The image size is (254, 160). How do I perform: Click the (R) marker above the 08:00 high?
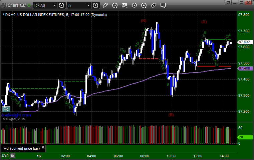coord(144,21)
